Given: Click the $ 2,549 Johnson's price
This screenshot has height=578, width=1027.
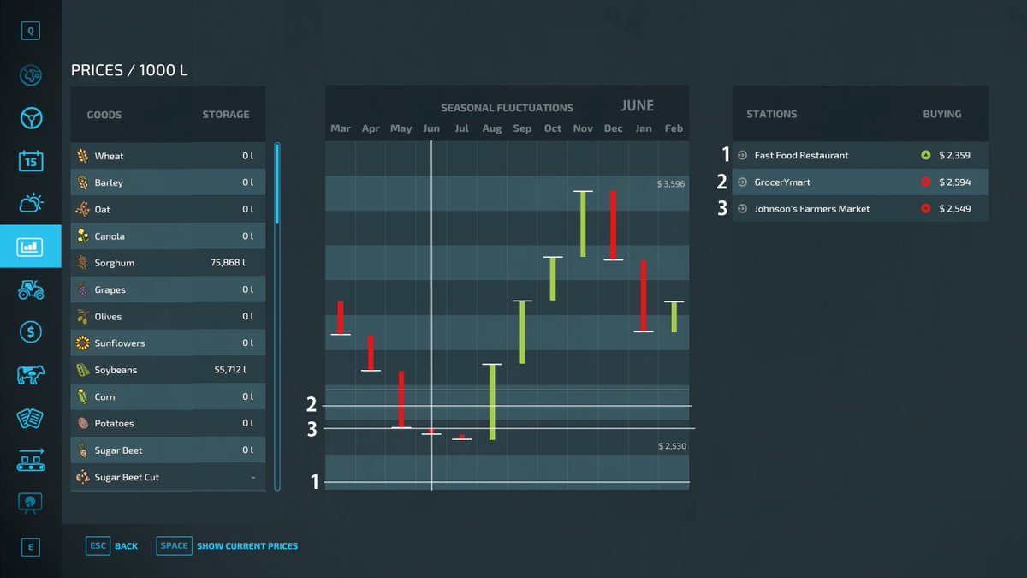Looking at the screenshot, I should tap(954, 209).
